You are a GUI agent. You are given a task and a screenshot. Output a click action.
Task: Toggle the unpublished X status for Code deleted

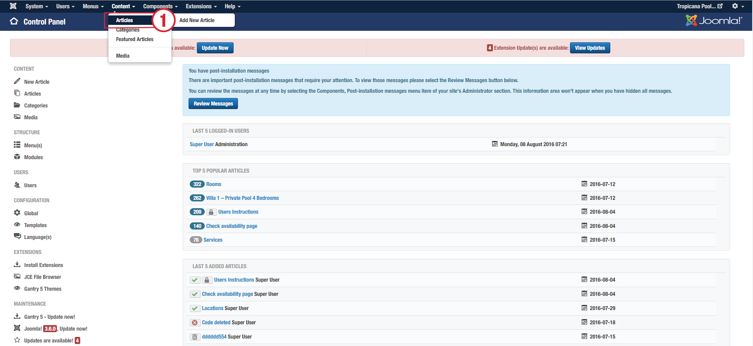(x=195, y=323)
